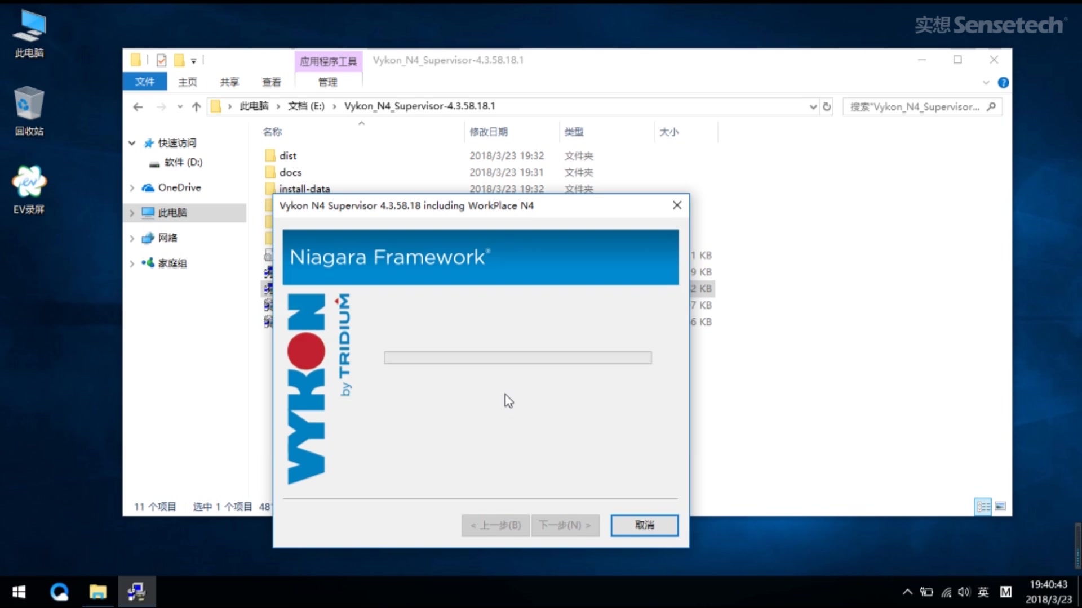Click 文档 (E:) in the address breadcrumb
The width and height of the screenshot is (1082, 608).
click(x=306, y=106)
